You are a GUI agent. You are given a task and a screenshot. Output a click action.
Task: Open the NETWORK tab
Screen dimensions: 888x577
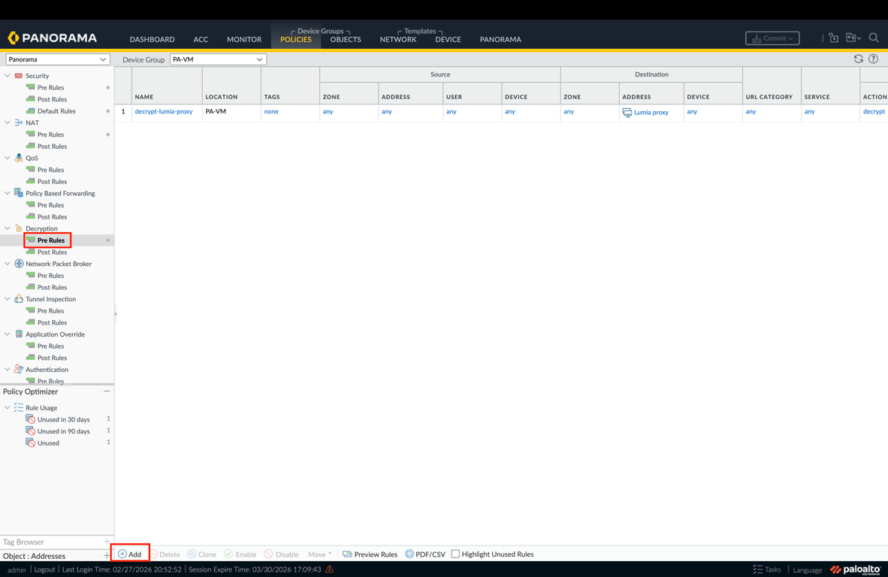(398, 40)
